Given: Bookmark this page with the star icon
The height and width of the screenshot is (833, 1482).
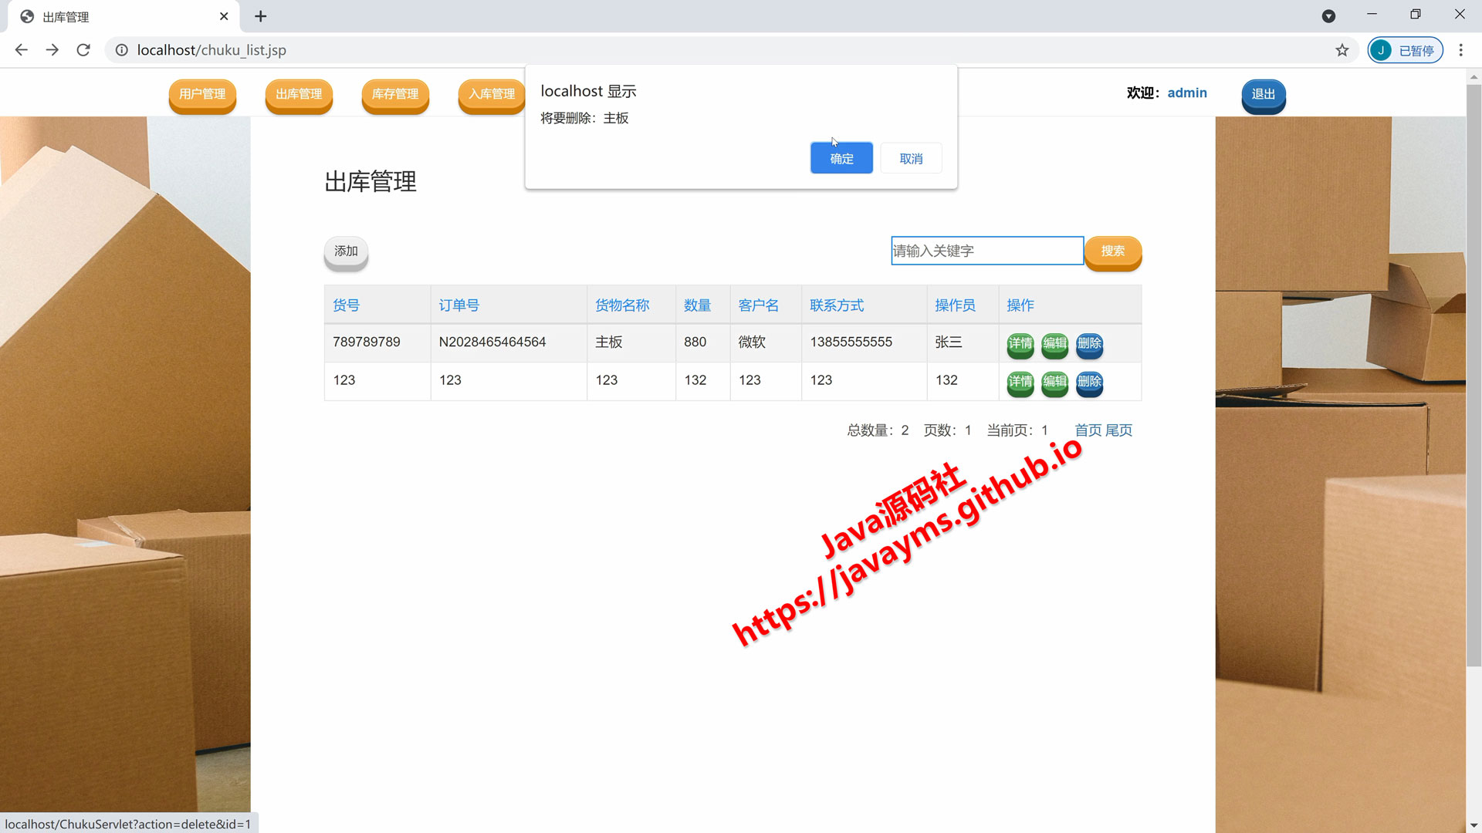Looking at the screenshot, I should coord(1342,50).
